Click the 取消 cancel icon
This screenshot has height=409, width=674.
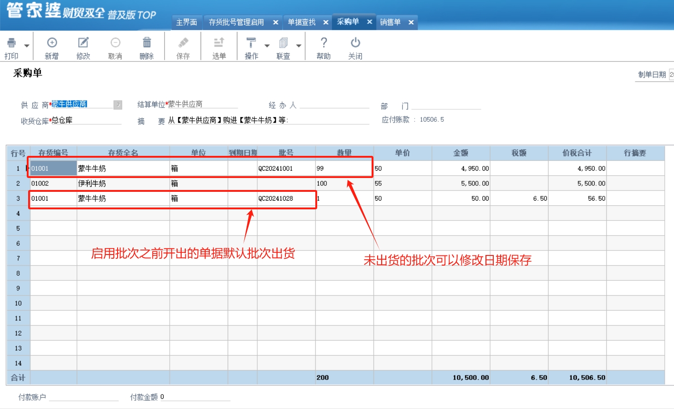coord(115,43)
